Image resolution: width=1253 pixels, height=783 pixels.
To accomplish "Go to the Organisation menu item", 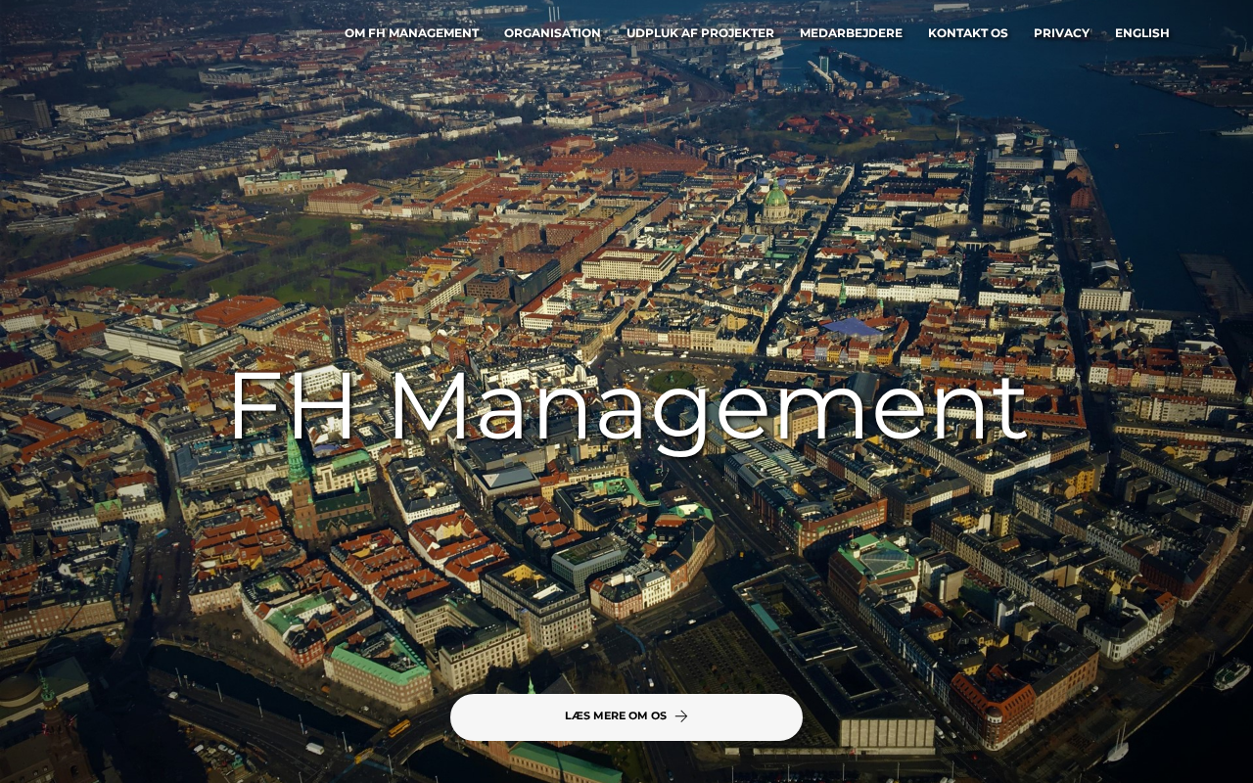I will click(x=552, y=33).
